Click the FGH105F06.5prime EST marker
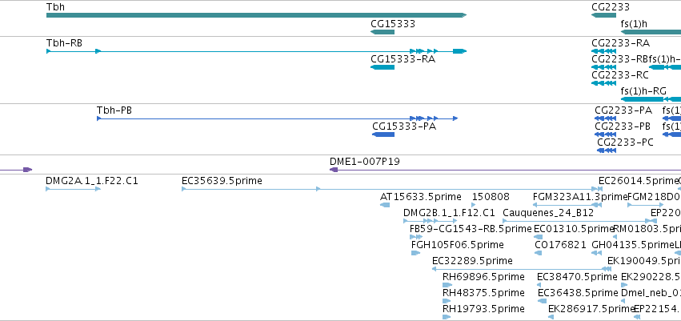The width and height of the screenshot is (681, 321). (415, 253)
